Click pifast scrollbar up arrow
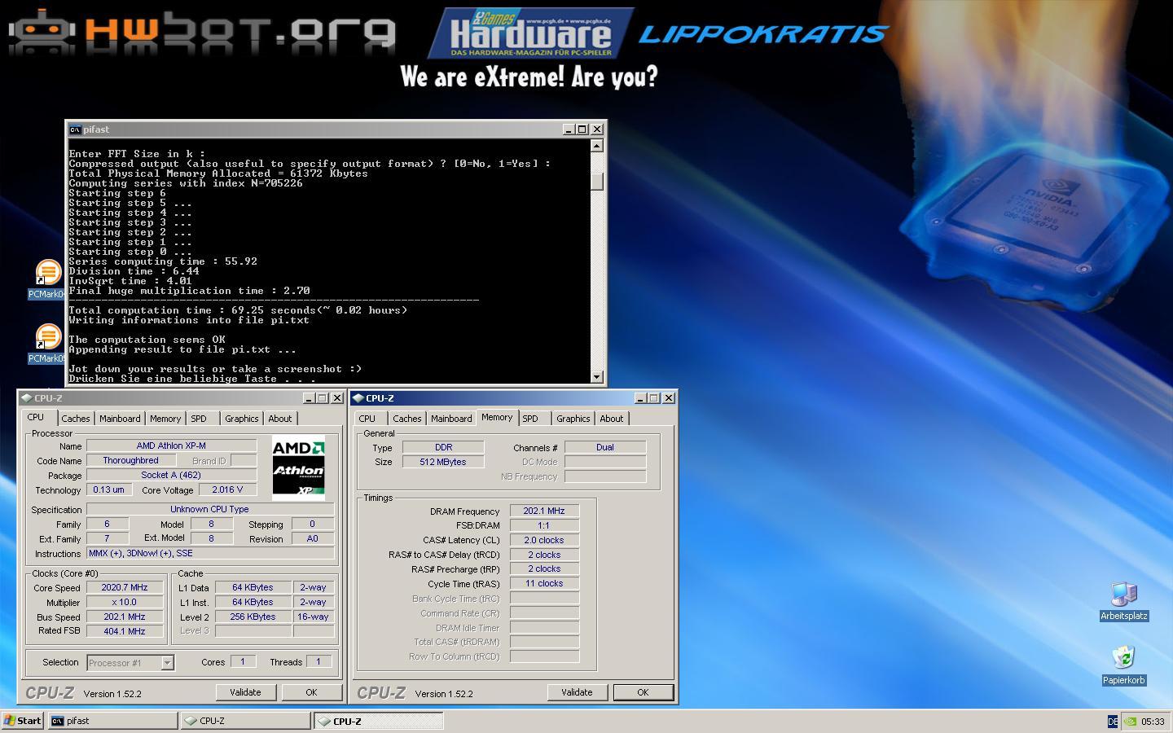This screenshot has height=733, width=1173. [597, 146]
